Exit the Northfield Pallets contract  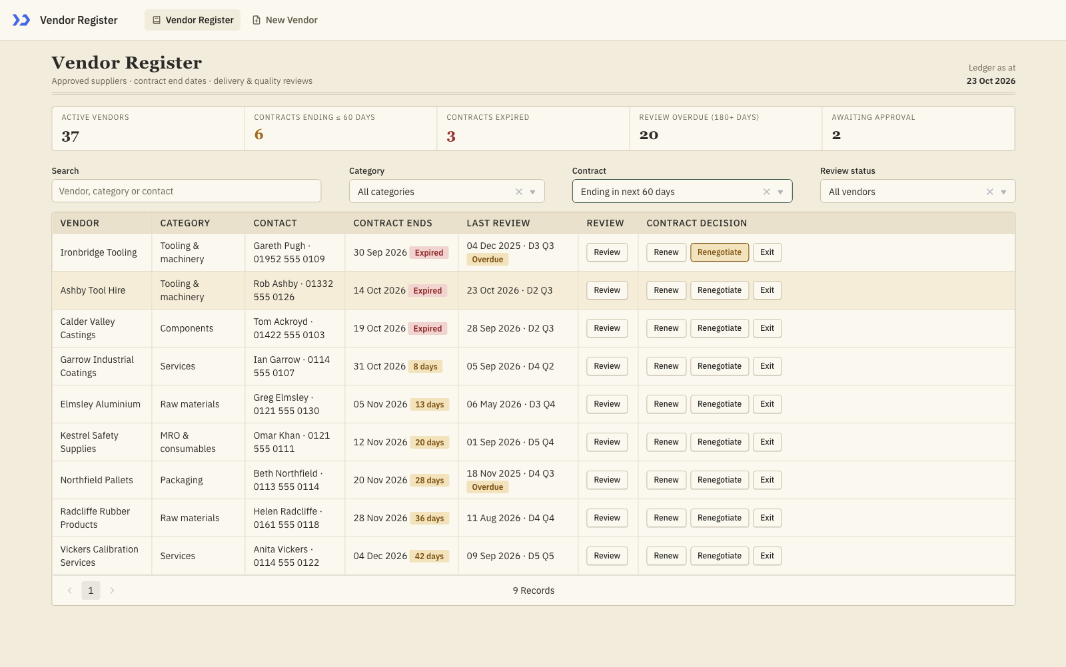point(768,480)
